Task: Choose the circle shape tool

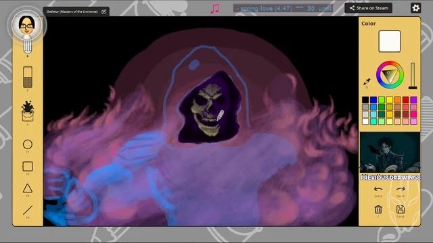Action: click(27, 144)
